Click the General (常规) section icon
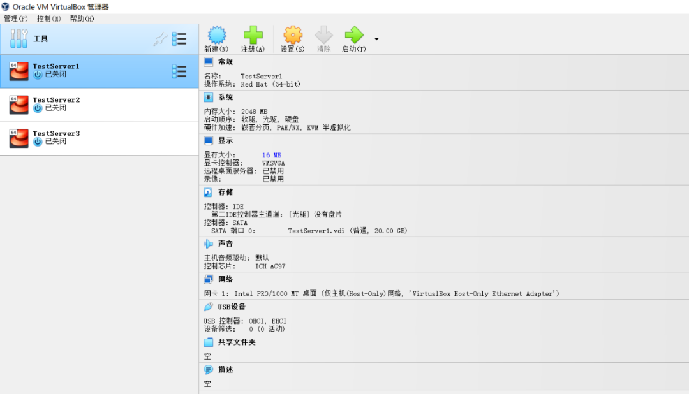 tap(208, 62)
